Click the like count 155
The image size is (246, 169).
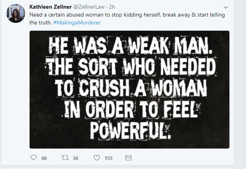tap(108, 158)
